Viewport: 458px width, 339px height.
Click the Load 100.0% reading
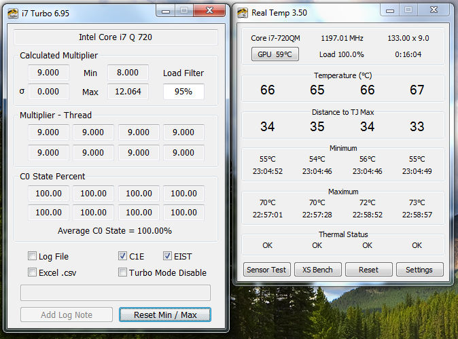click(x=342, y=54)
